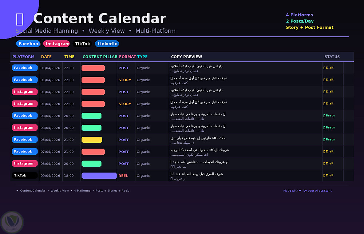Click the date 08/04/2026
364x234 pixels.
50,164
